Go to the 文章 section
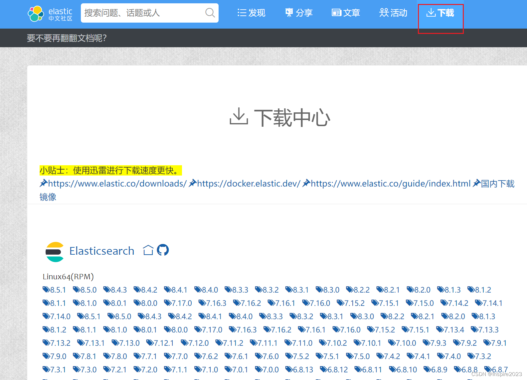Image resolution: width=527 pixels, height=380 pixels. point(346,13)
